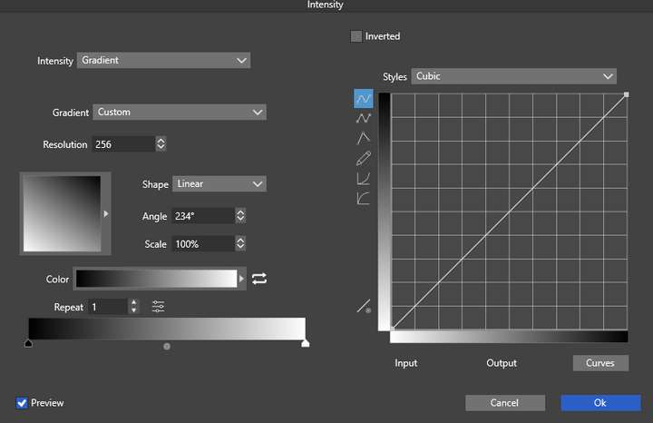
Task: Open the Styles Cubic dropdown
Action: click(x=514, y=76)
